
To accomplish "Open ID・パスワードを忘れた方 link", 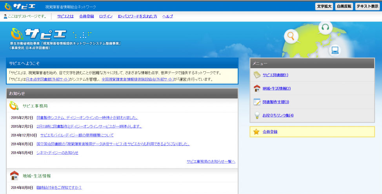I will [x=137, y=16].
